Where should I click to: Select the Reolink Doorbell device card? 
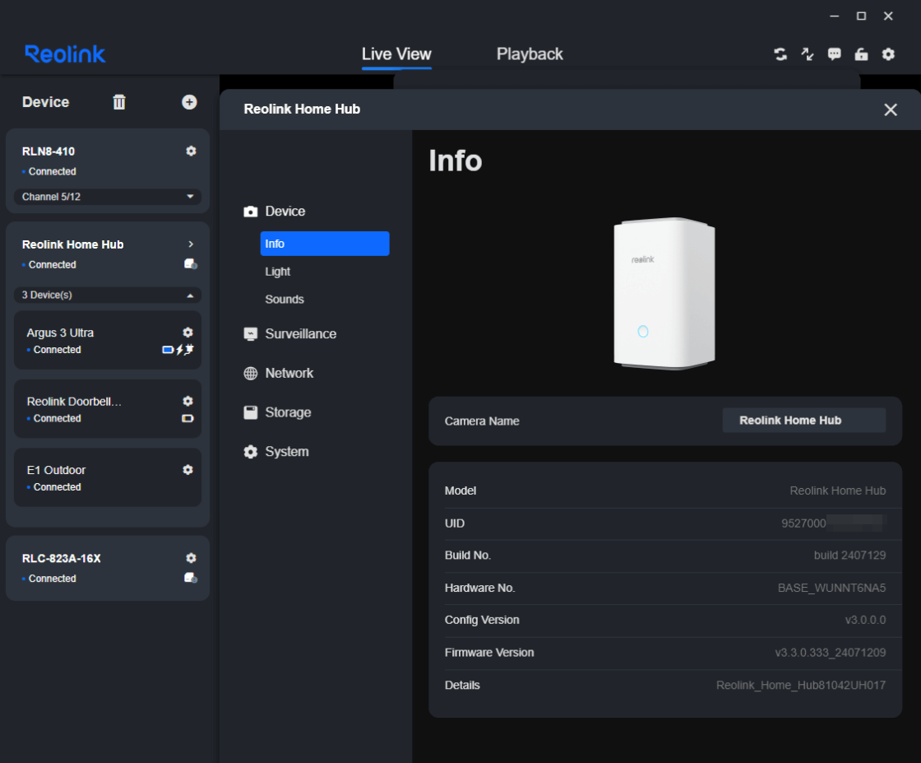pyautogui.click(x=108, y=409)
